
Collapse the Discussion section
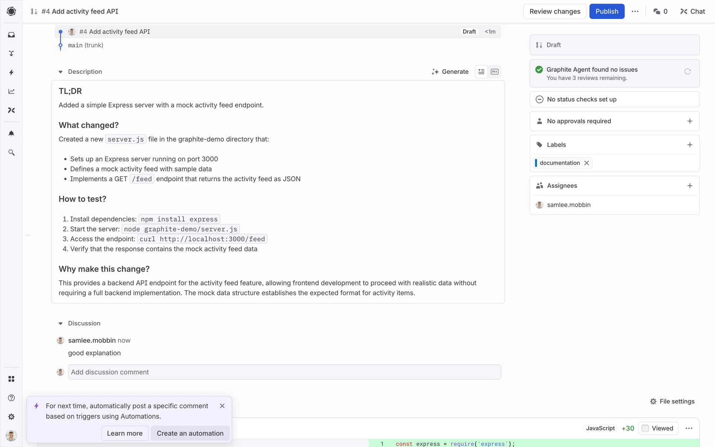point(60,323)
